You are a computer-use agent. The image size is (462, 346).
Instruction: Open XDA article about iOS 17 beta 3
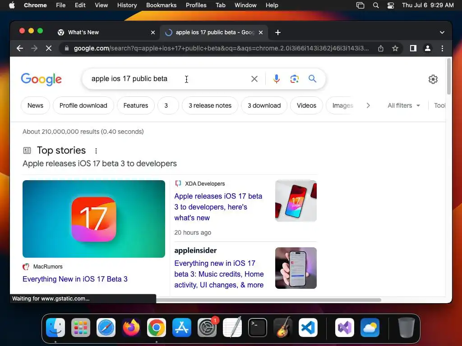pyautogui.click(x=218, y=207)
